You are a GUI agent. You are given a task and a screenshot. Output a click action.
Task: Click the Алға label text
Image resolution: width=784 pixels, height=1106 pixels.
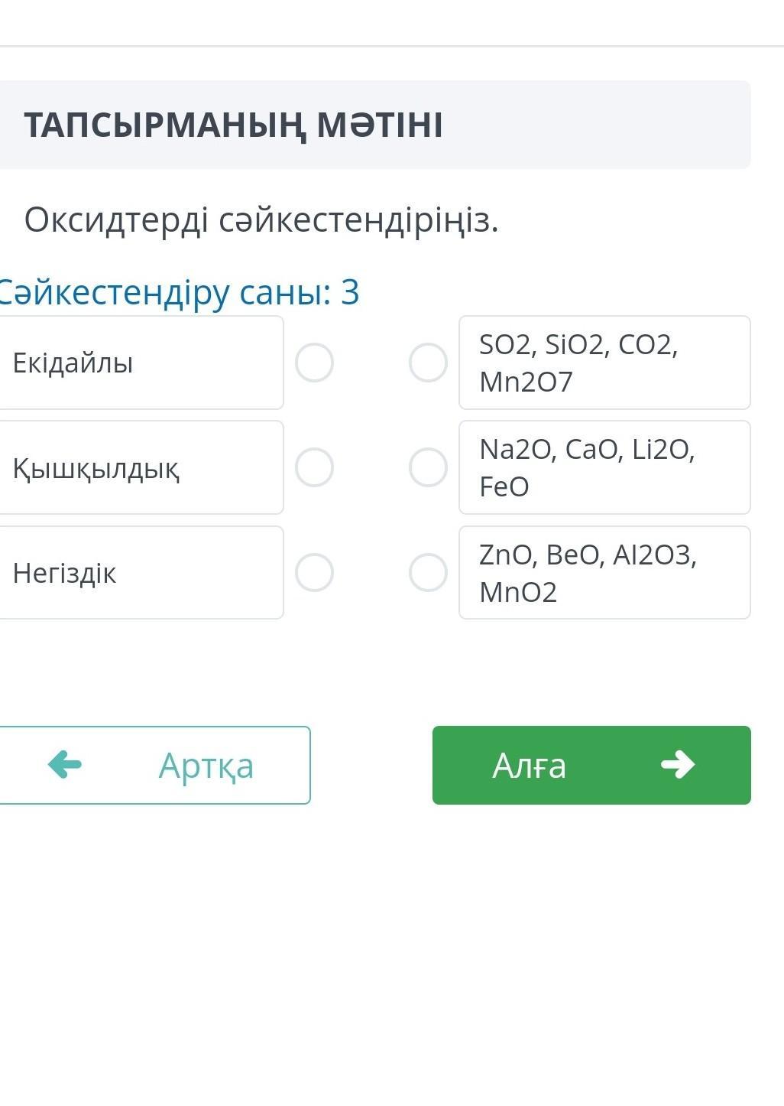tap(529, 765)
